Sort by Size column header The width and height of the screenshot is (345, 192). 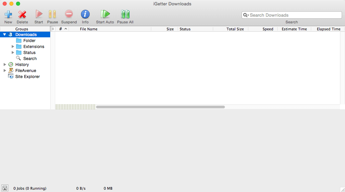(165, 29)
